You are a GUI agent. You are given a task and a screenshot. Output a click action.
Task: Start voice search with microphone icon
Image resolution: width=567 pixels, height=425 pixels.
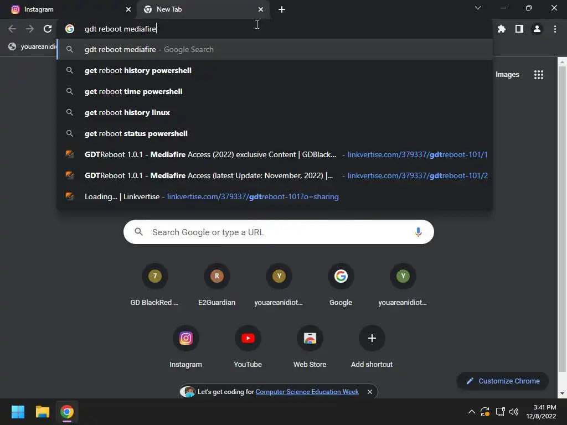[x=418, y=232]
